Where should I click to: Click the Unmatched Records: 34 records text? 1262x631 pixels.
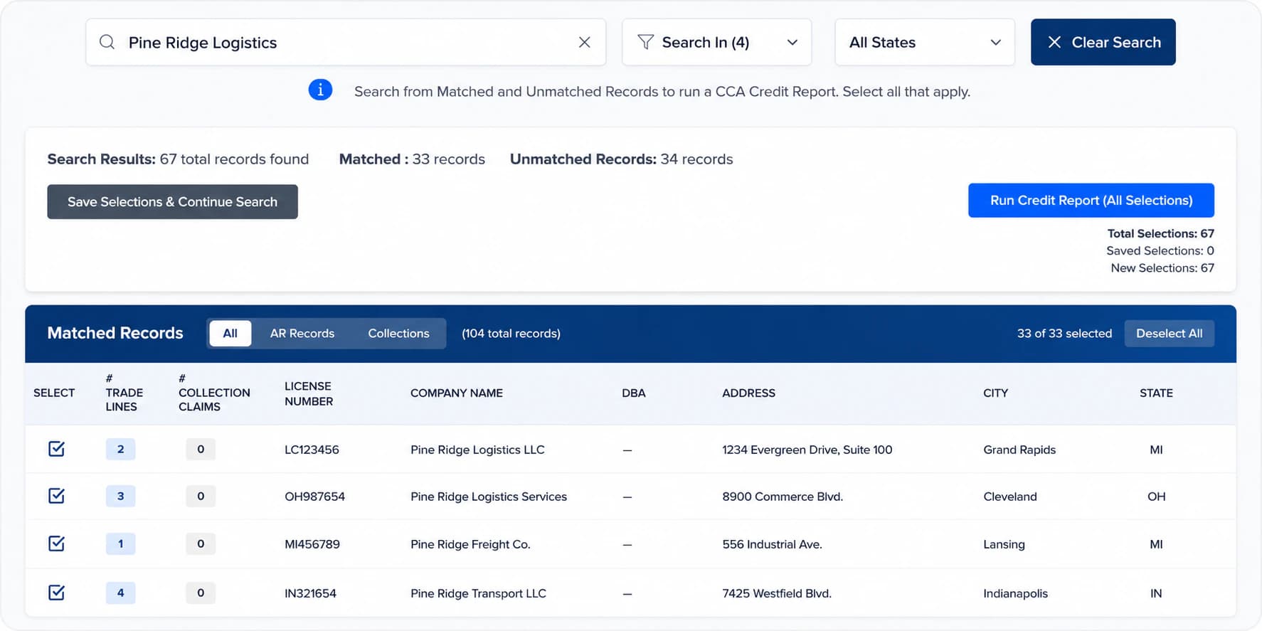(621, 159)
